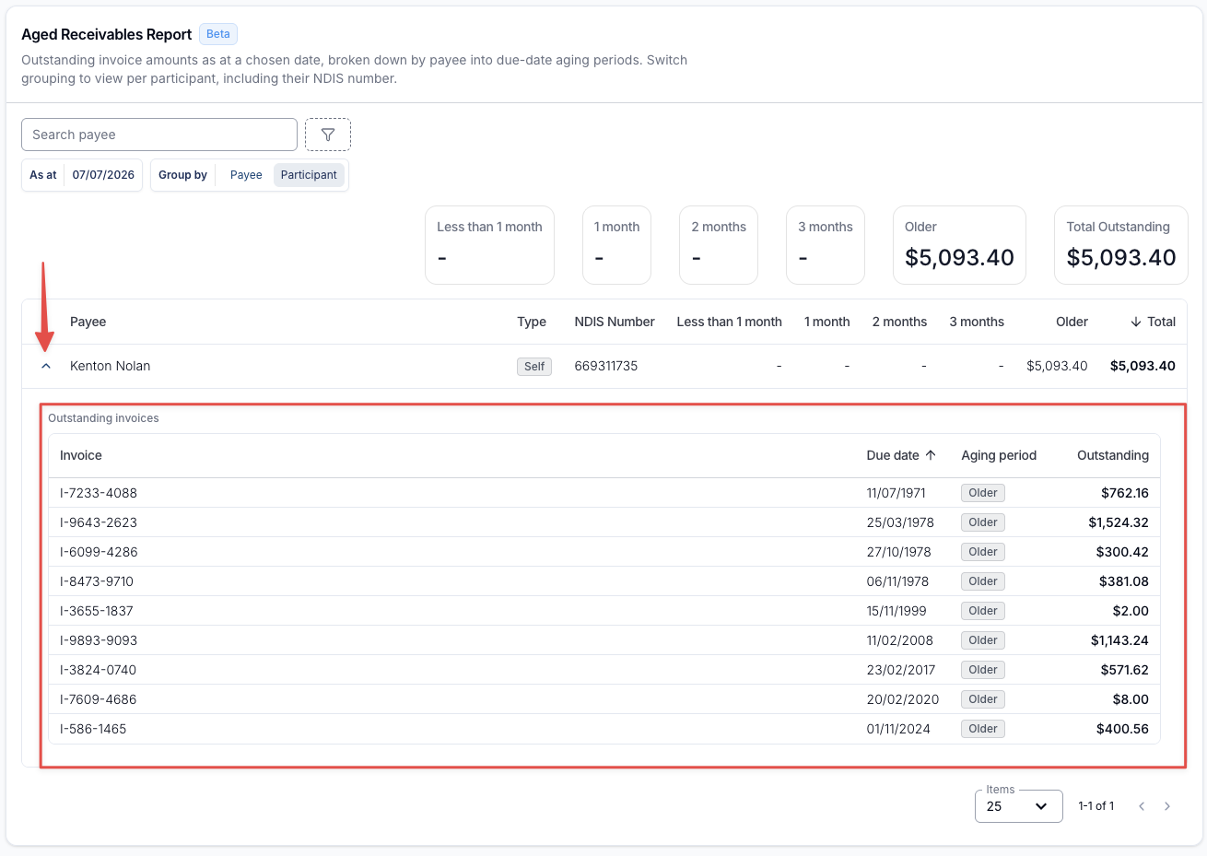Open invoice I-9643-2623
The height and width of the screenshot is (856, 1207).
[99, 522]
